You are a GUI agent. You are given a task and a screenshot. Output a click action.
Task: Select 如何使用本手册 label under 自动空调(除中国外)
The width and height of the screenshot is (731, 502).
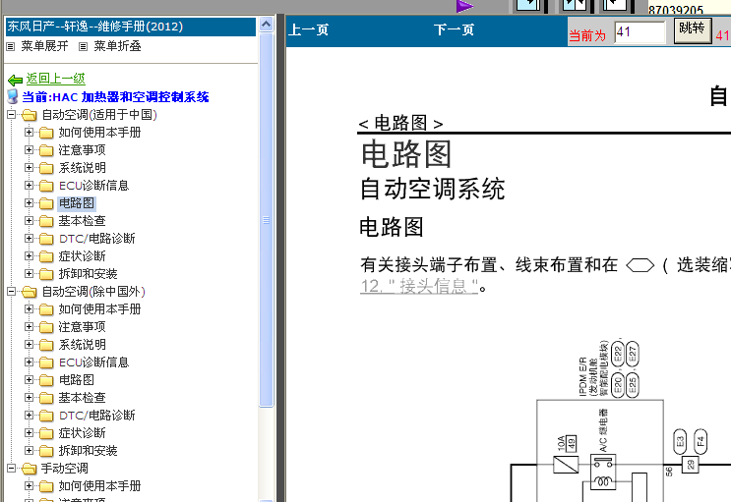tap(99, 309)
